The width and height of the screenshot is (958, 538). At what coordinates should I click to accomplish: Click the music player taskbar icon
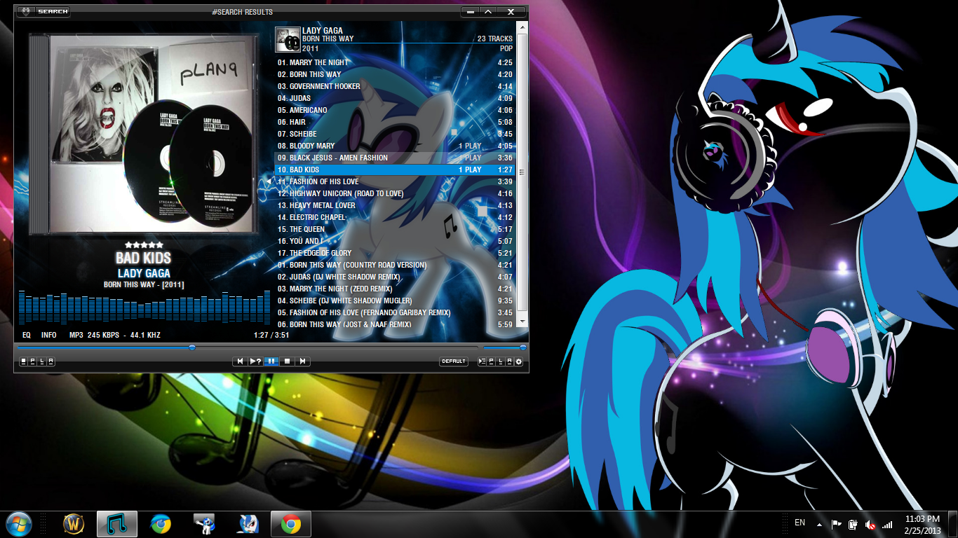pos(117,523)
